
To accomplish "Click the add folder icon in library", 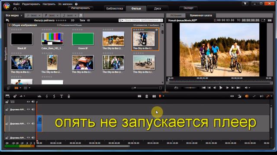I will [x=7, y=20].
